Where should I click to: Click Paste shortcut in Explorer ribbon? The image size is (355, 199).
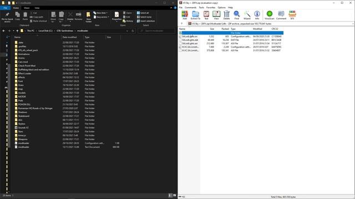(x=38, y=21)
